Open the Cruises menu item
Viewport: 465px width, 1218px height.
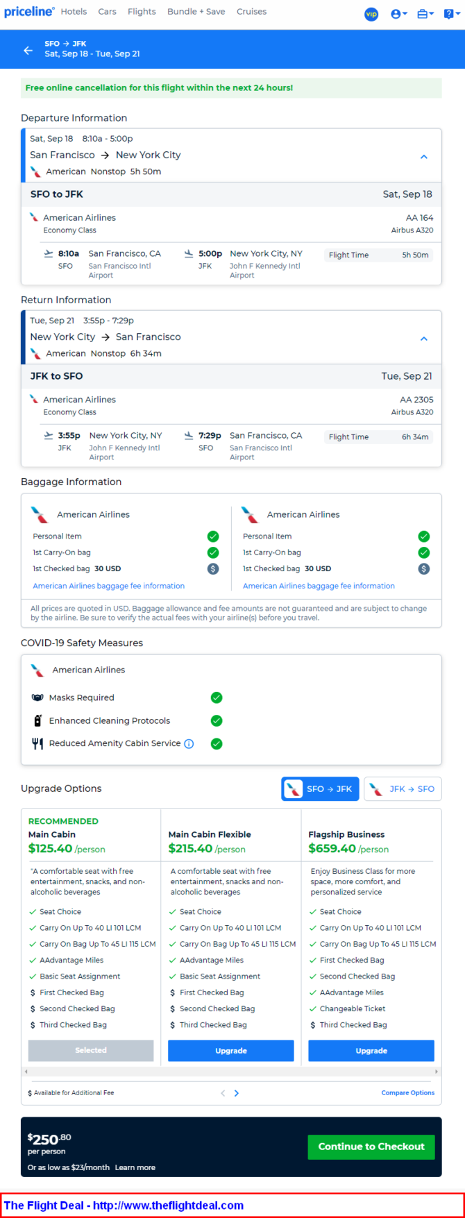coord(251,12)
